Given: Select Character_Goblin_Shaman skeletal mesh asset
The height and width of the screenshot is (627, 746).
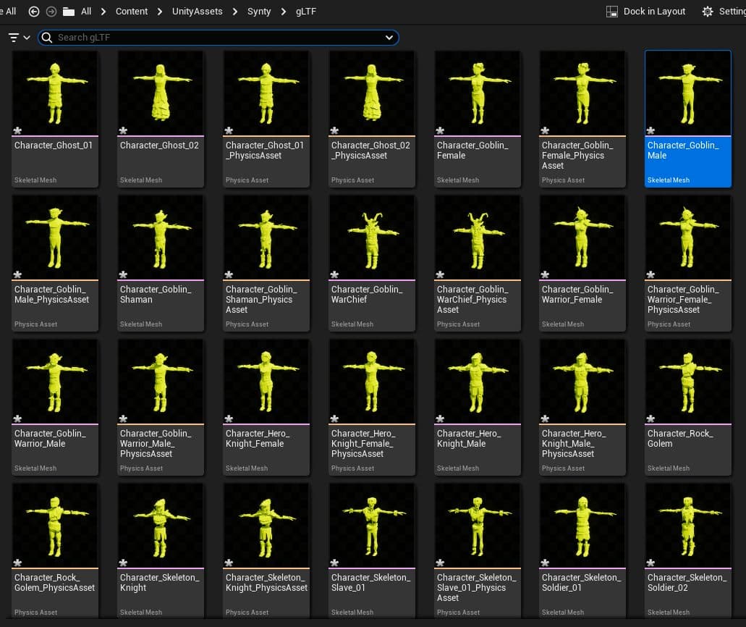Looking at the screenshot, I should tap(161, 237).
